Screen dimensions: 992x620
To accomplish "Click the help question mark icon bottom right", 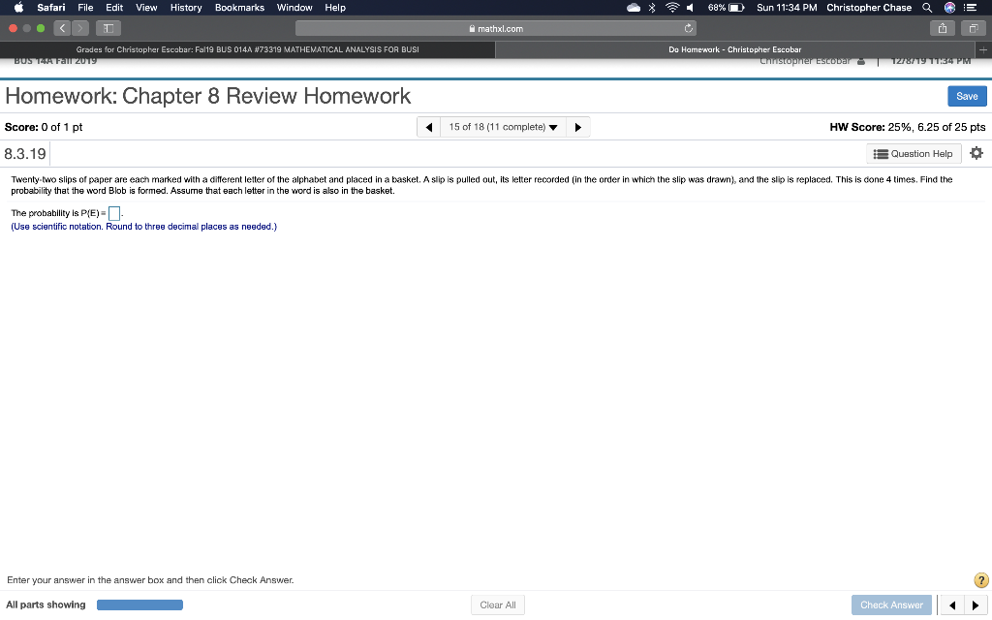I will [980, 579].
